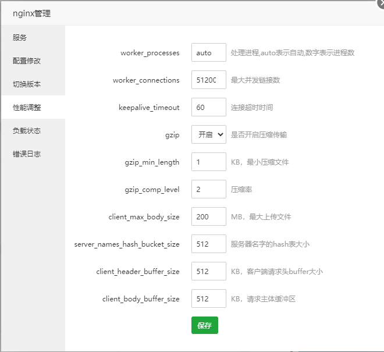The image size is (384, 352).
Task: Focus the keepalive_timeout input field
Action: tap(209, 107)
